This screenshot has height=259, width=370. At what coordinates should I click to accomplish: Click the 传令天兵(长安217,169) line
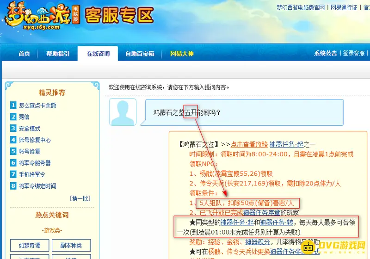coord(265,184)
